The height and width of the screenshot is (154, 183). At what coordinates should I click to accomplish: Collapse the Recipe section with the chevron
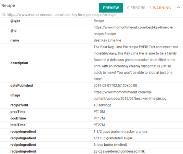coord(178,8)
